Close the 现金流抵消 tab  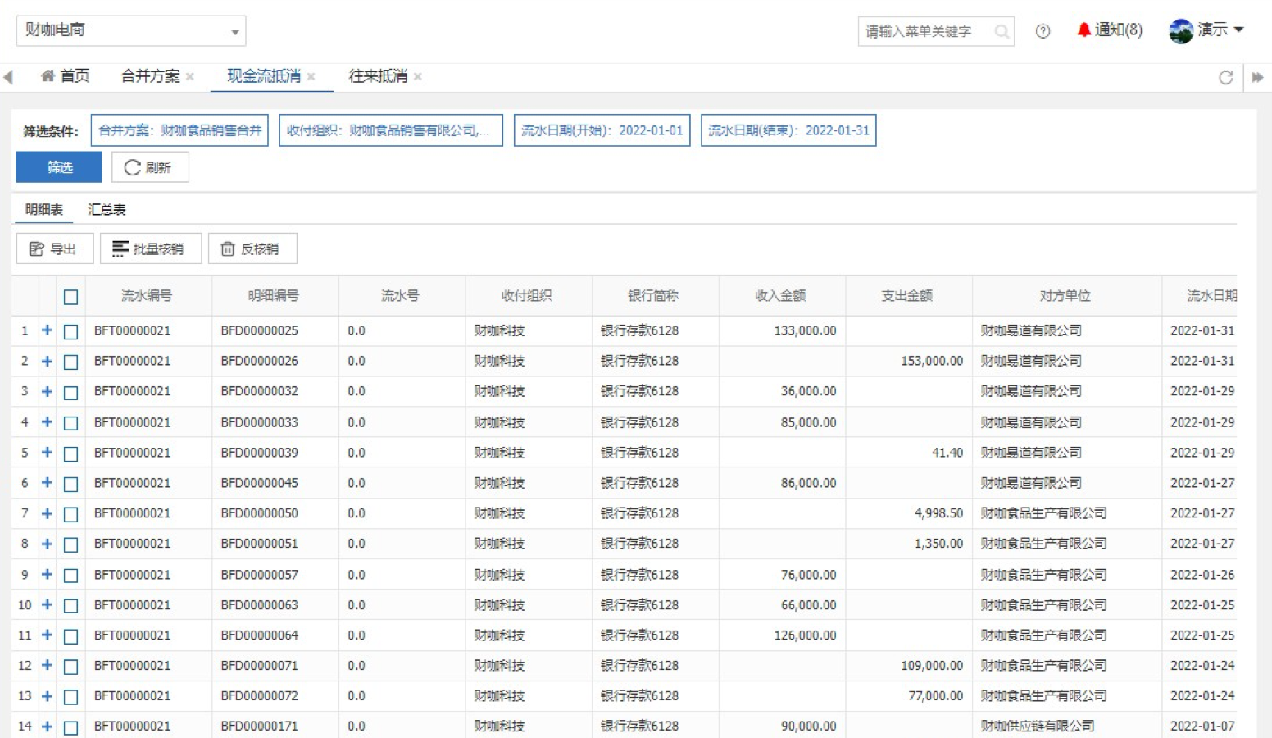pos(311,77)
